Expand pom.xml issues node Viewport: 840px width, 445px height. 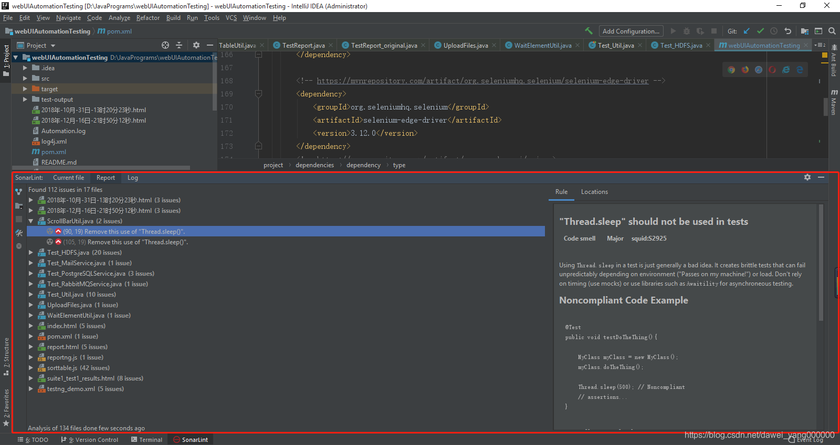click(x=31, y=337)
